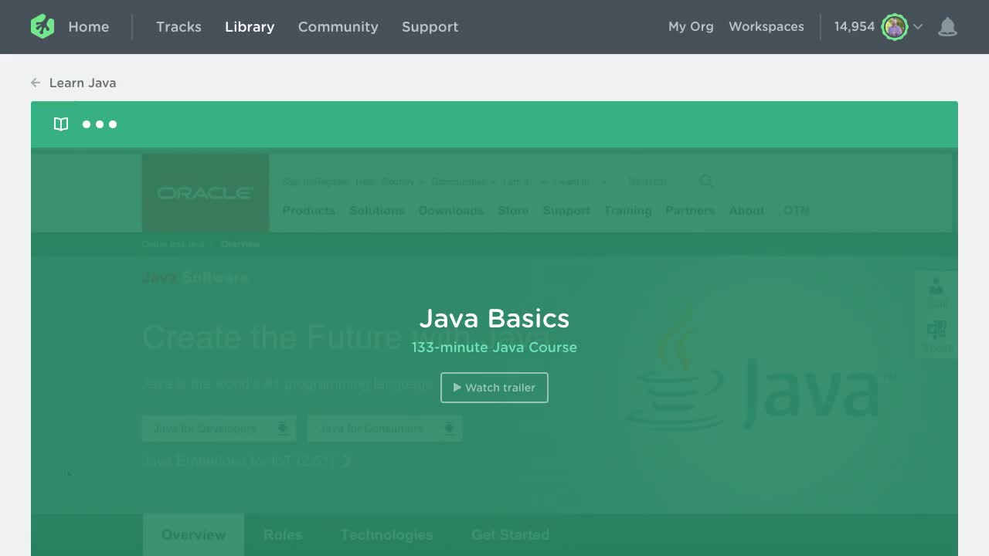Click the Oracle search magnifier icon

(x=705, y=181)
